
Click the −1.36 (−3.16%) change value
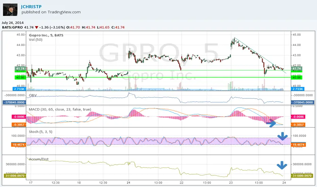(52, 27)
